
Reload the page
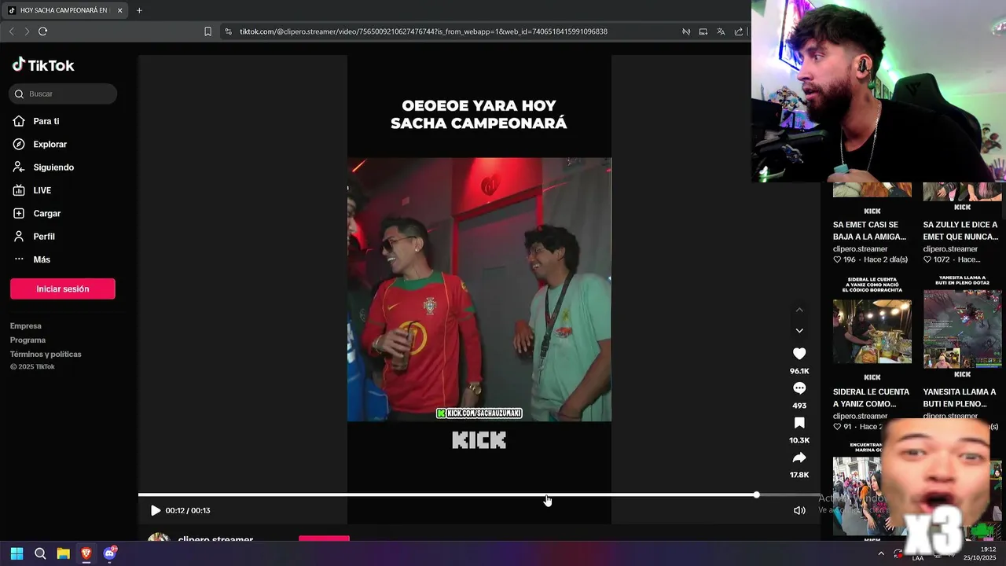[x=42, y=31]
